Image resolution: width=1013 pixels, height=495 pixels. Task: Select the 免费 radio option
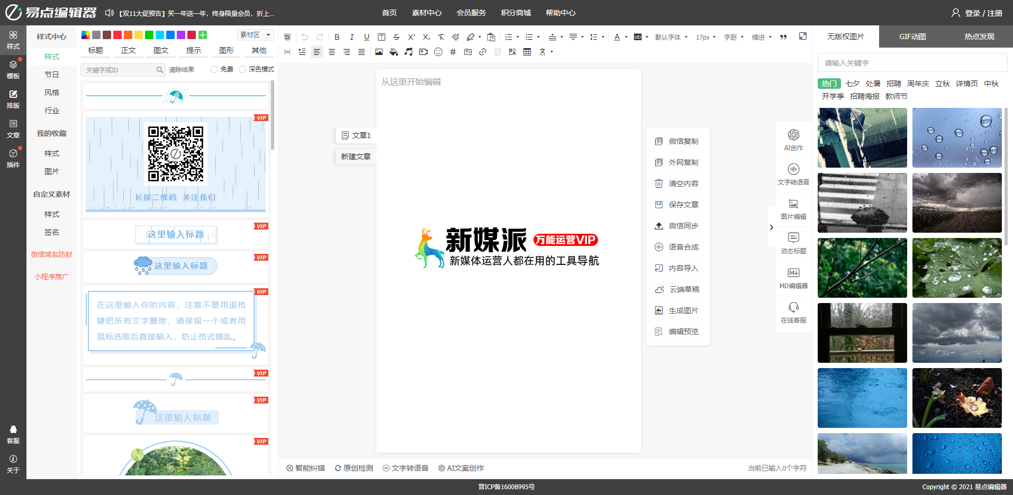(214, 69)
